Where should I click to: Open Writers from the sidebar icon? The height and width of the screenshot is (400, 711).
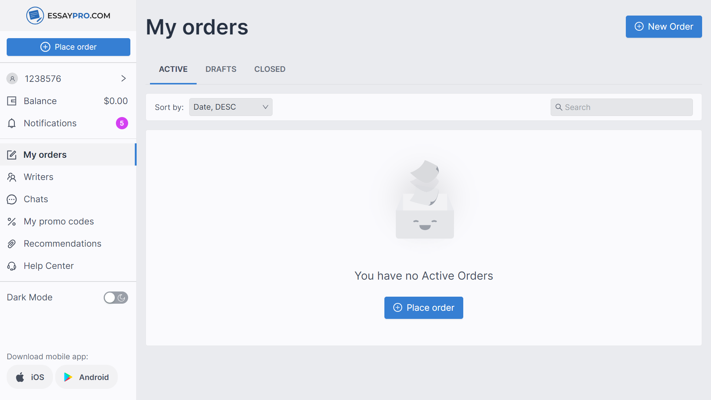(12, 177)
